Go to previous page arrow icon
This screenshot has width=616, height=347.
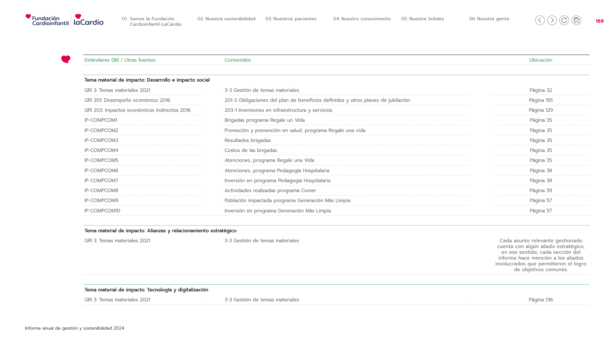coord(540,20)
